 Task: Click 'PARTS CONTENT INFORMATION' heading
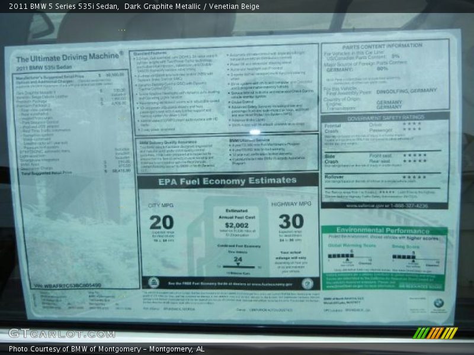tap(382, 46)
